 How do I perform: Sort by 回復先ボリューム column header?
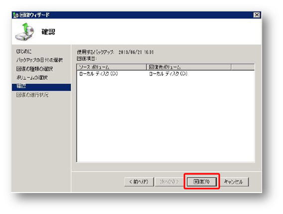tap(189, 67)
